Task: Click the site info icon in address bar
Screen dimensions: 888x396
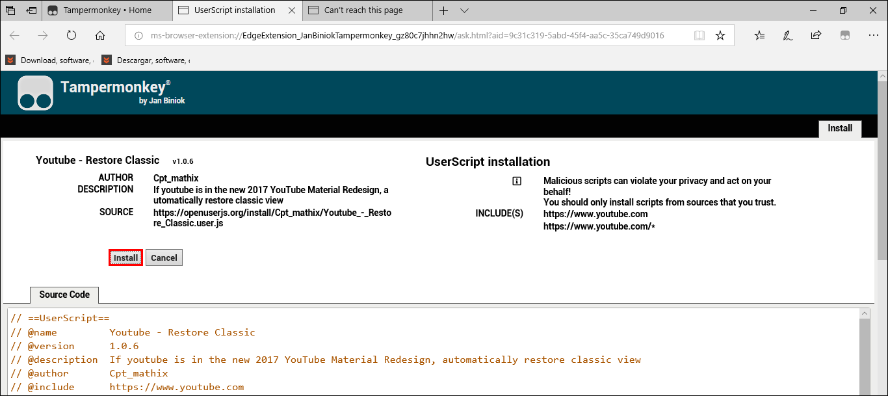Action: click(138, 36)
